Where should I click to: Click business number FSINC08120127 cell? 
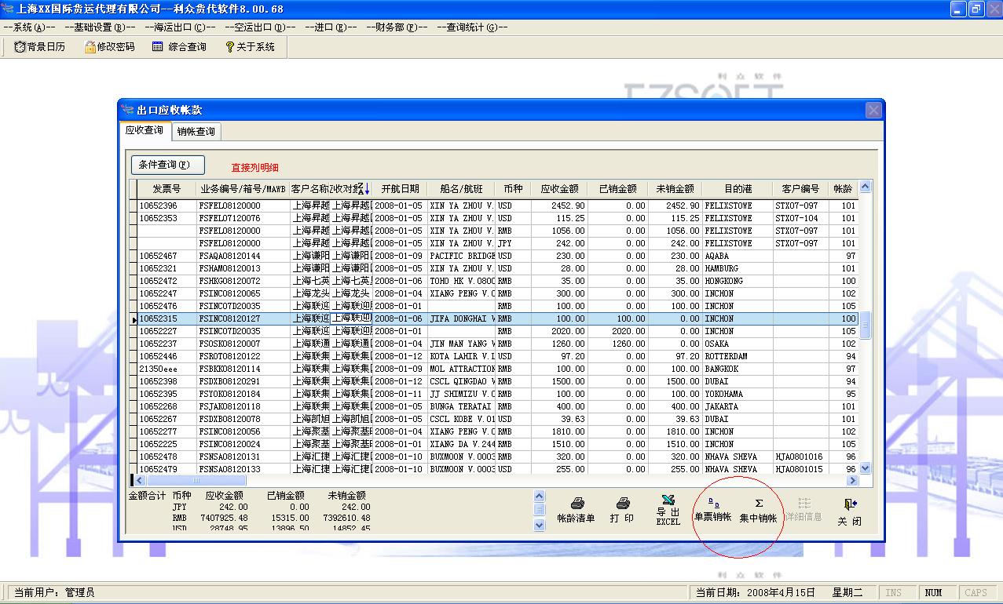coord(243,318)
